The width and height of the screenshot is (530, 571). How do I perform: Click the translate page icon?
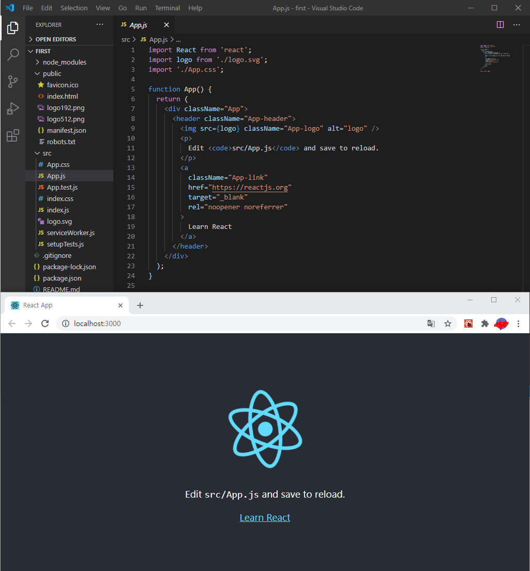click(431, 323)
